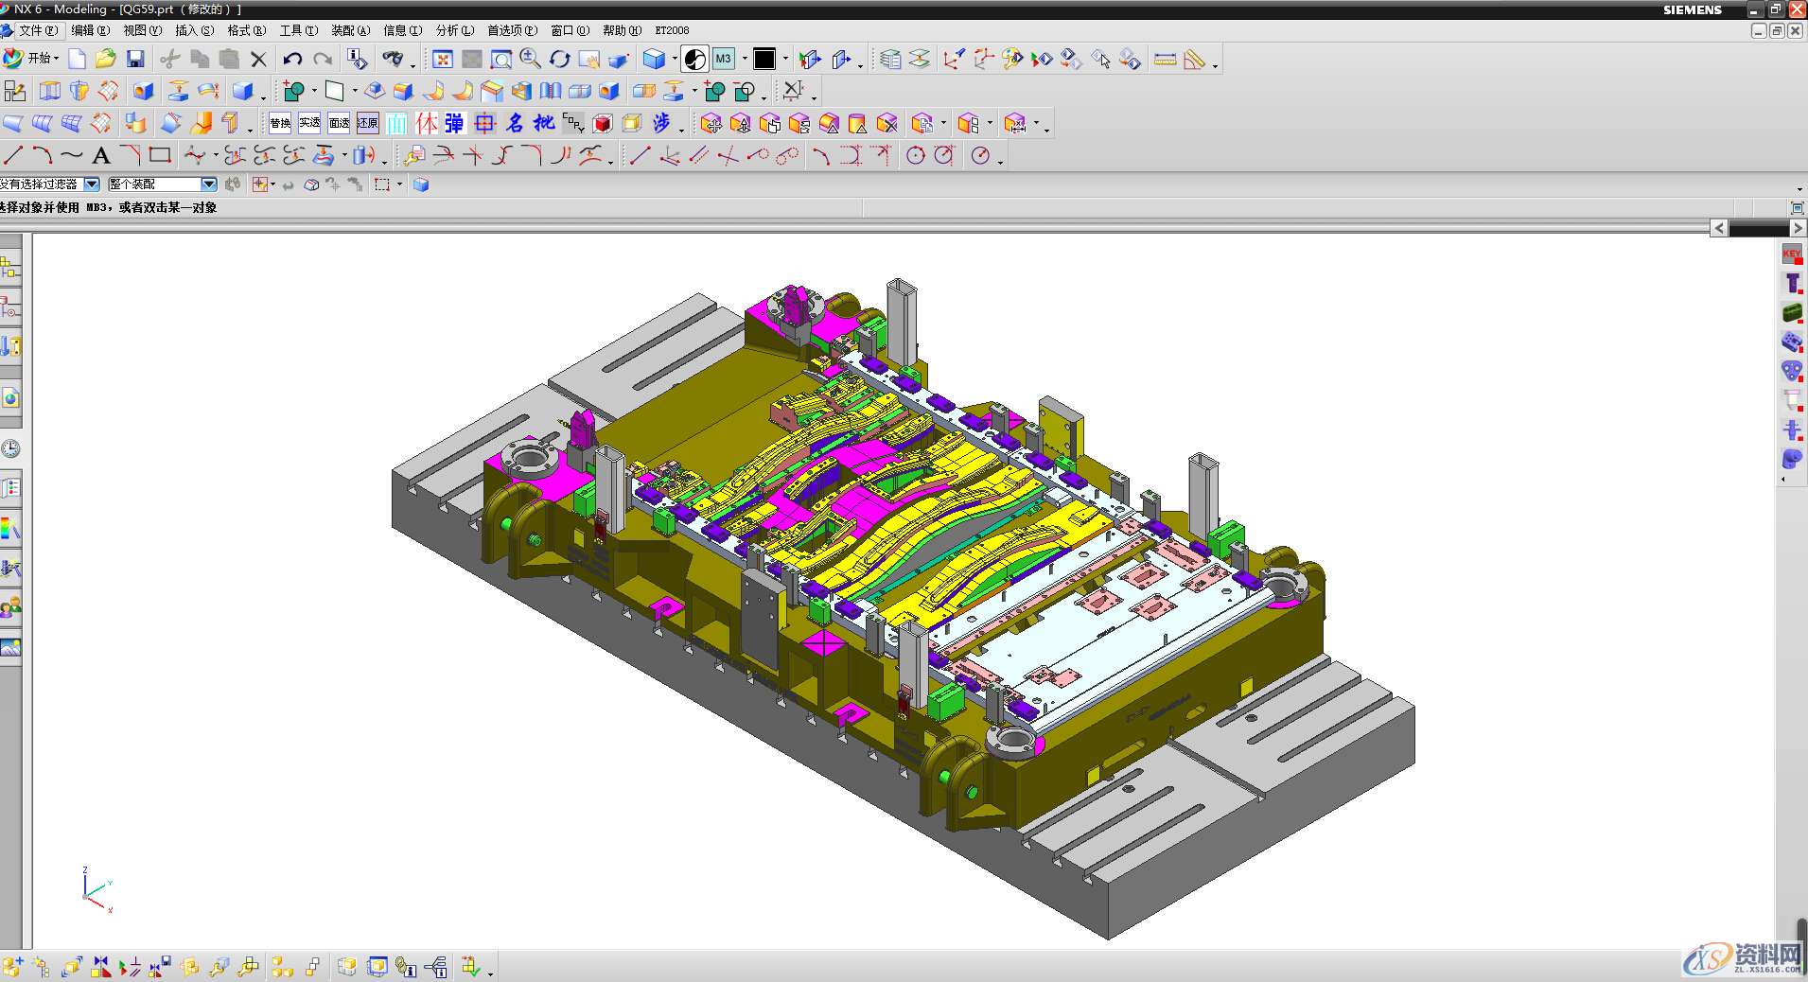
Task: Activate the Rotate view tool
Action: [x=559, y=60]
